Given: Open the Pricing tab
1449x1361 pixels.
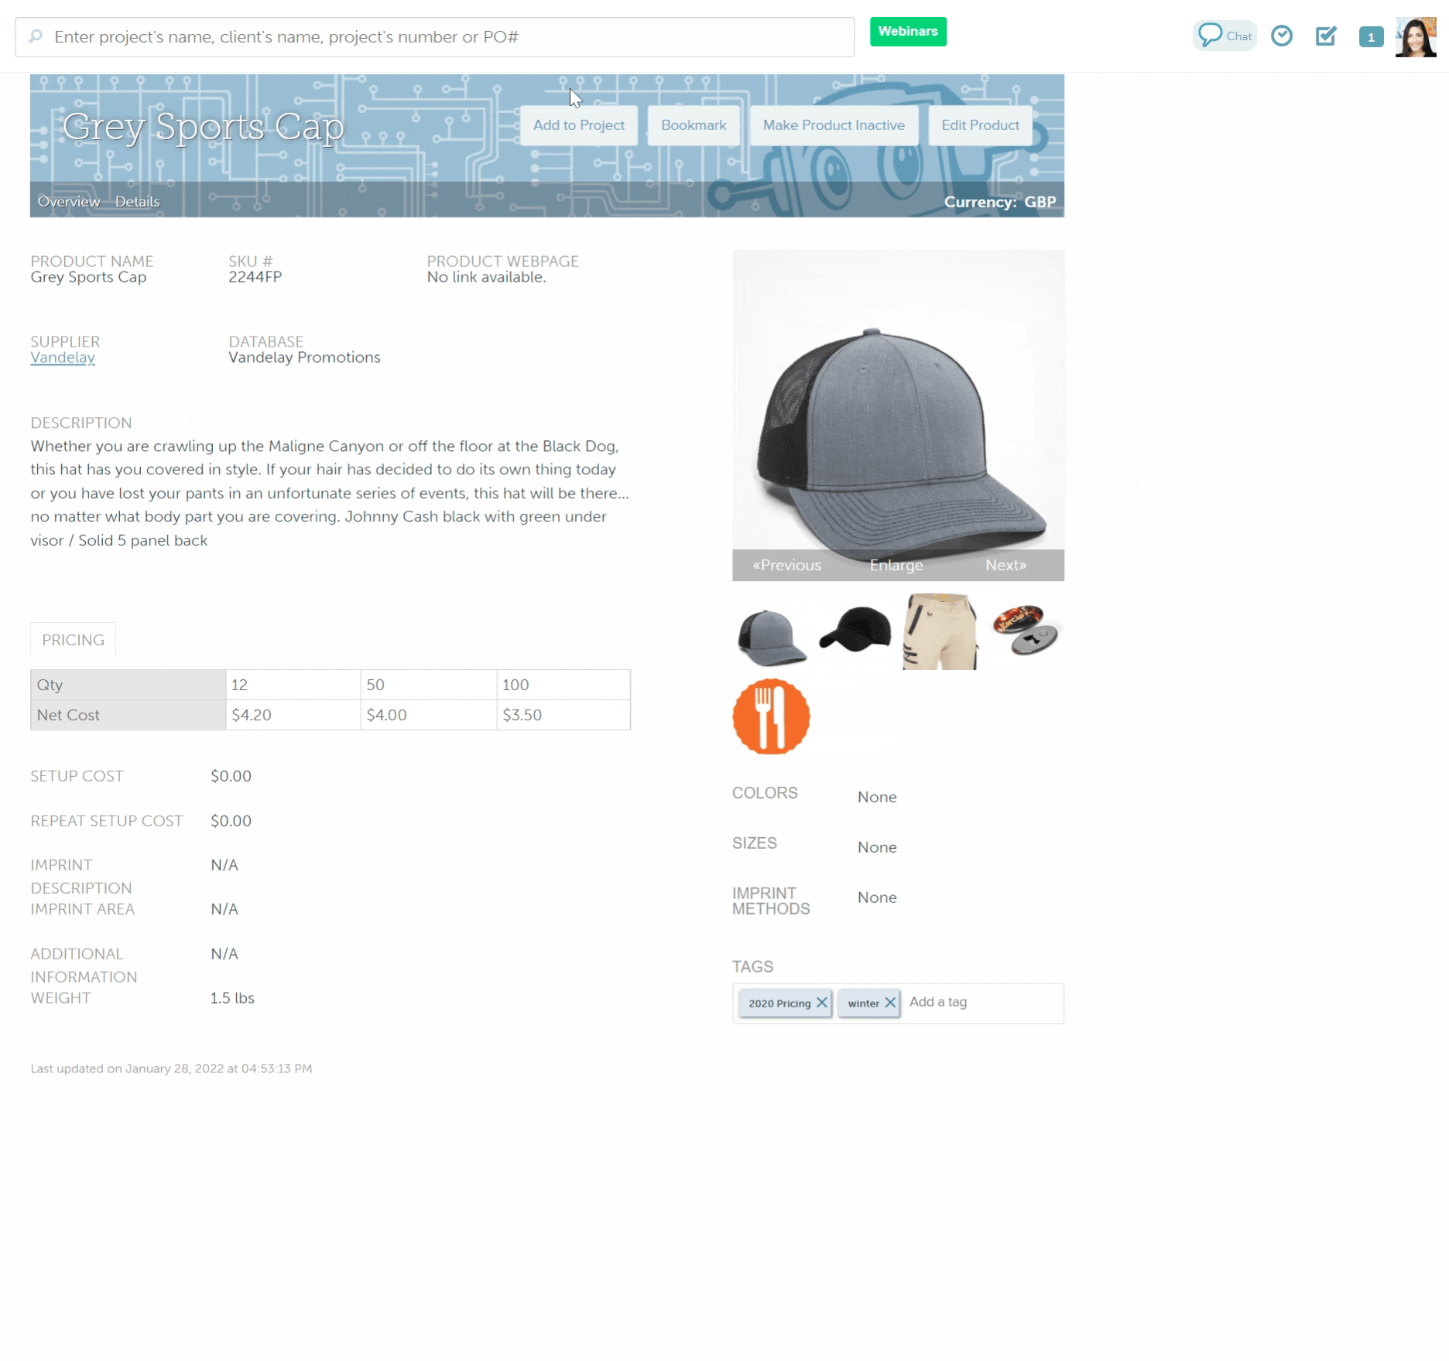Looking at the screenshot, I should pyautogui.click(x=73, y=640).
